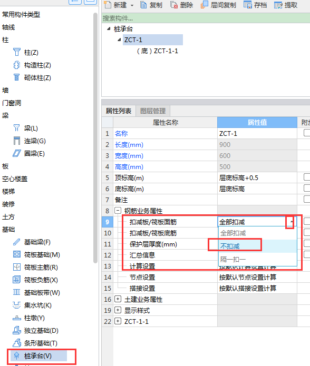
Task: Click the 搭接设置 value cell
Action: 257,288
